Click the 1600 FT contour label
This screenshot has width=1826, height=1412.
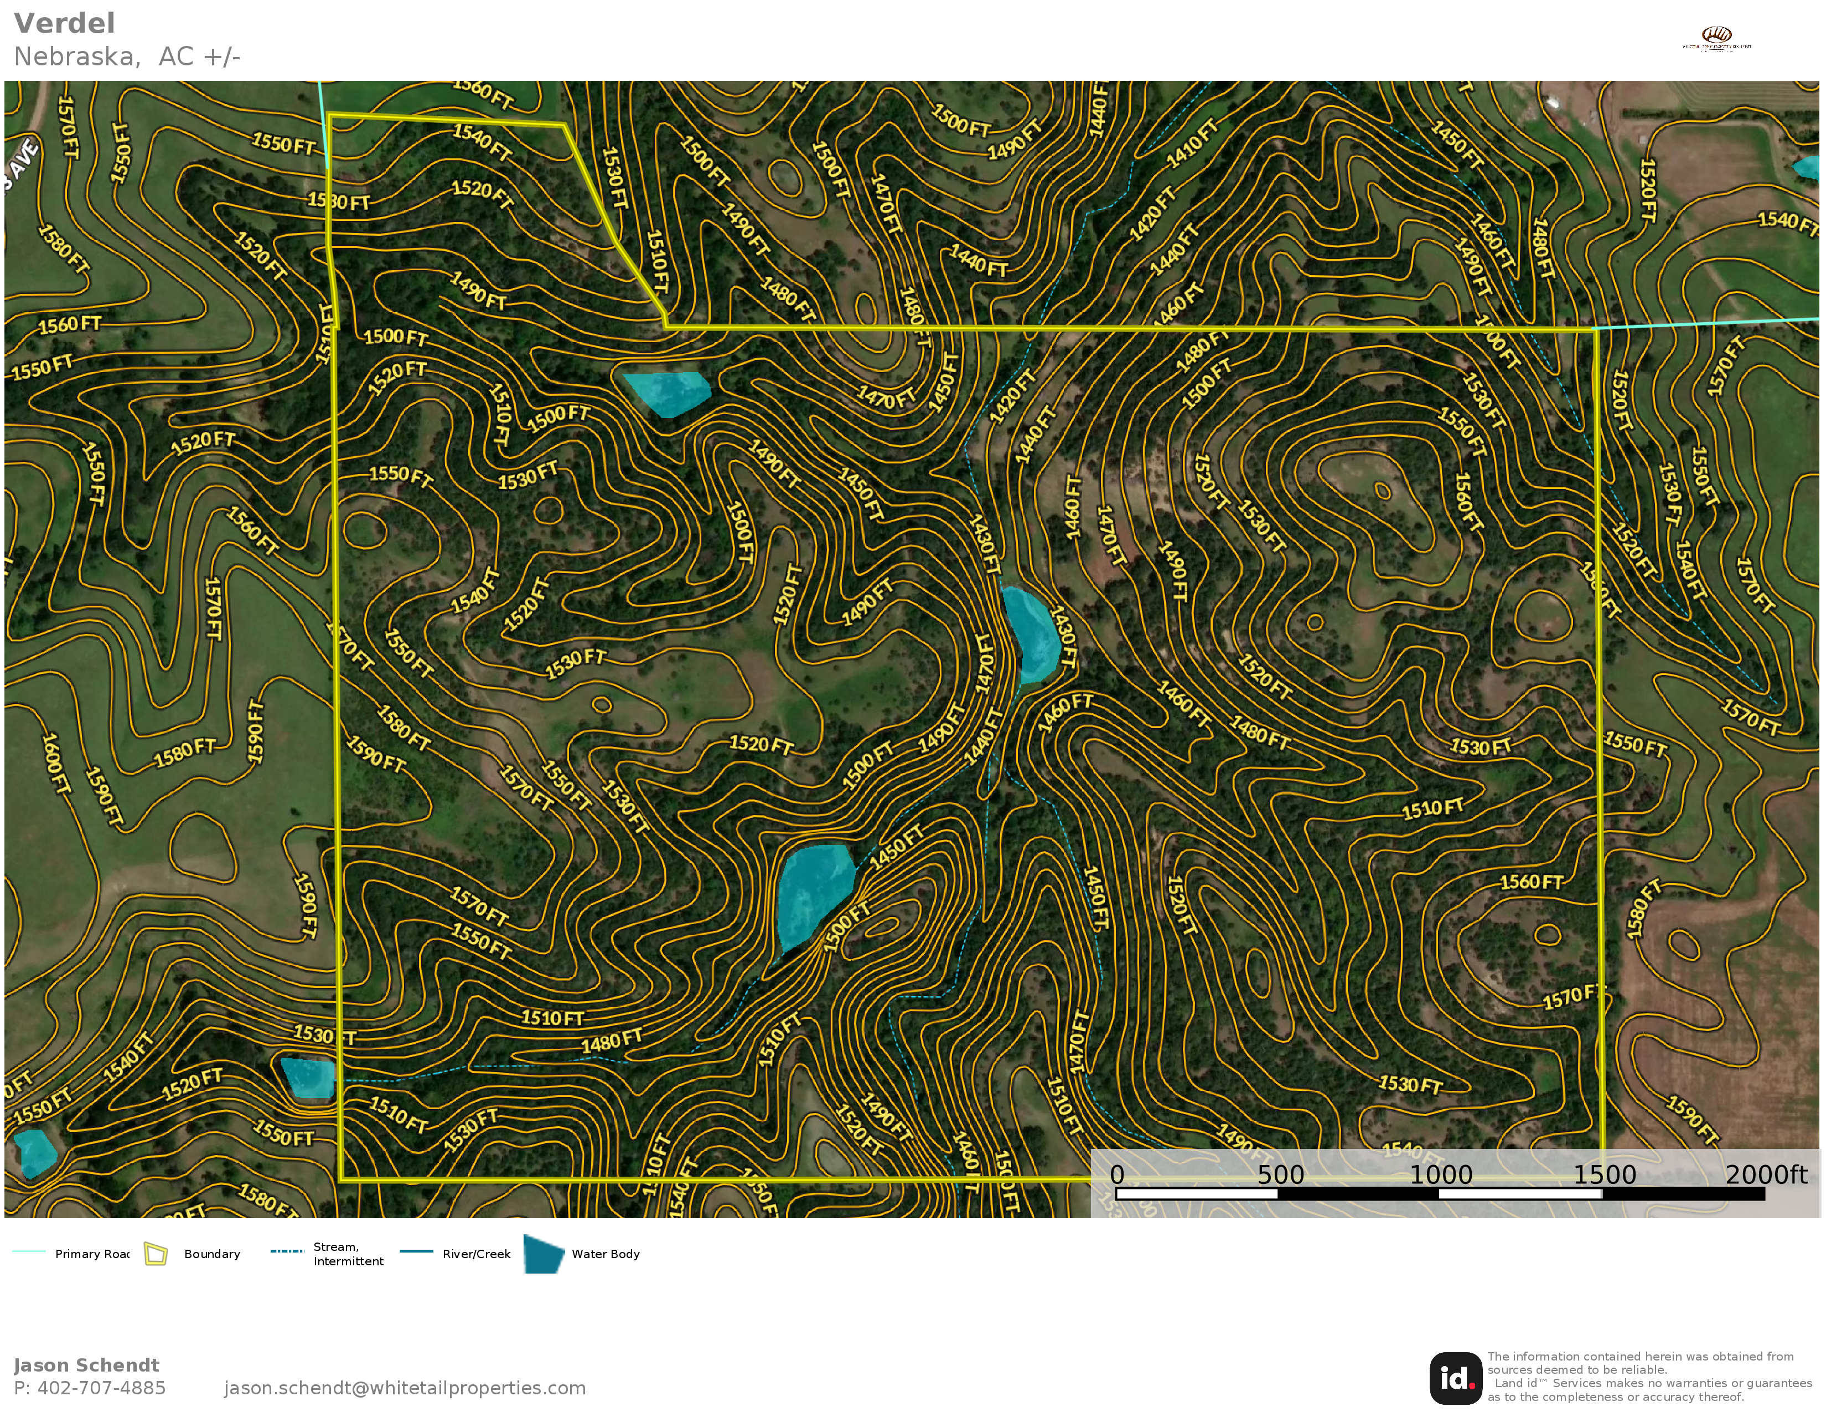pyautogui.click(x=55, y=763)
